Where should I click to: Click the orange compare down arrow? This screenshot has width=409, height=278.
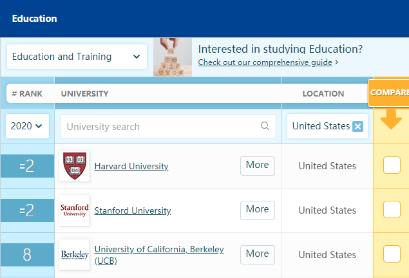[390, 119]
